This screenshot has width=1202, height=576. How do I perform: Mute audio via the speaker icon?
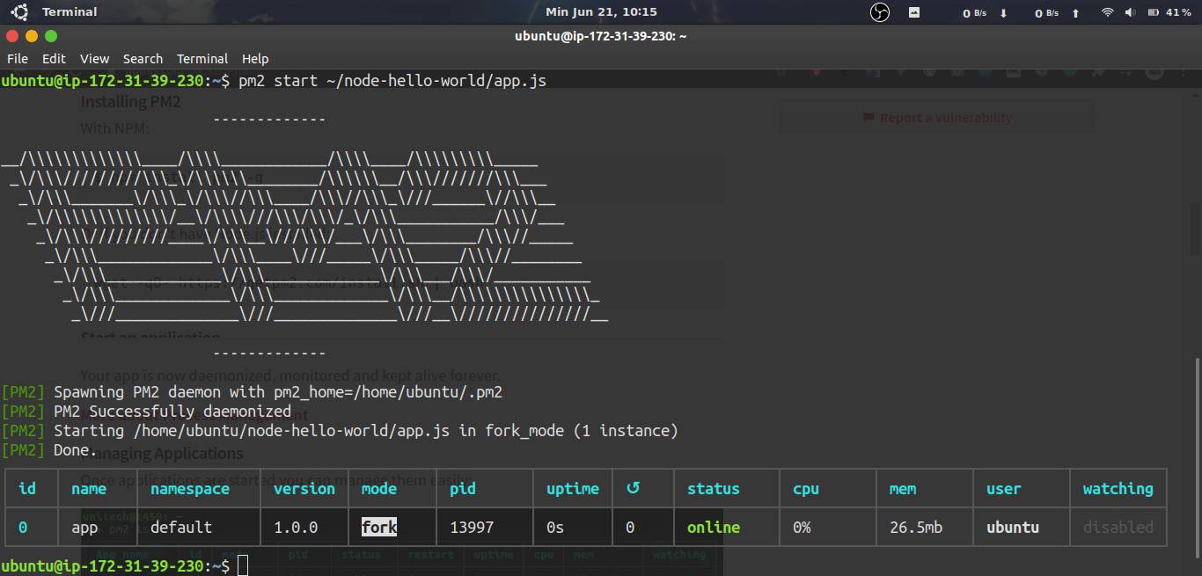pyautogui.click(x=1129, y=11)
